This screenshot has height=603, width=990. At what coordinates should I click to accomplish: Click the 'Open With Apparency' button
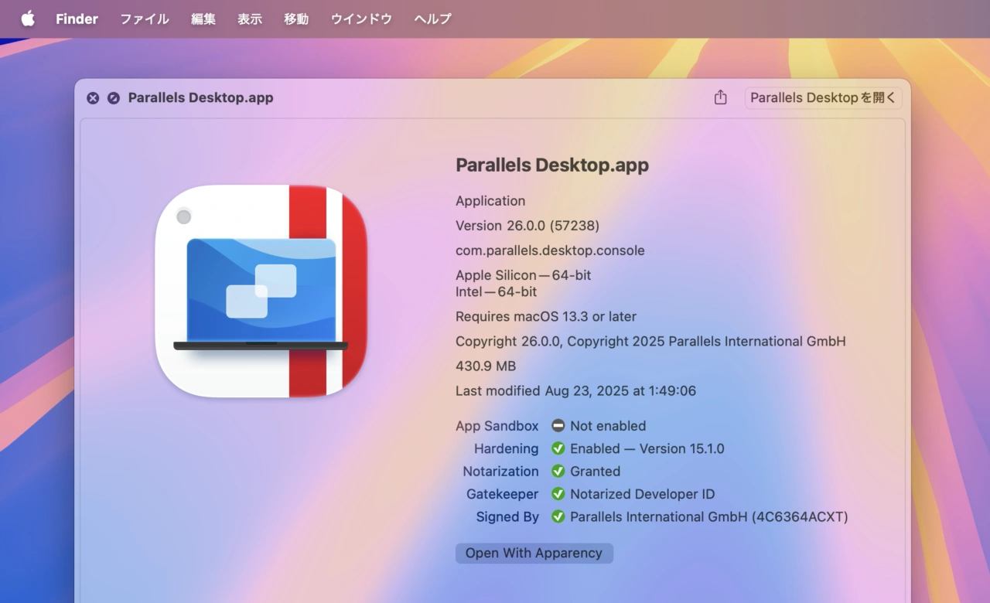[x=534, y=553]
